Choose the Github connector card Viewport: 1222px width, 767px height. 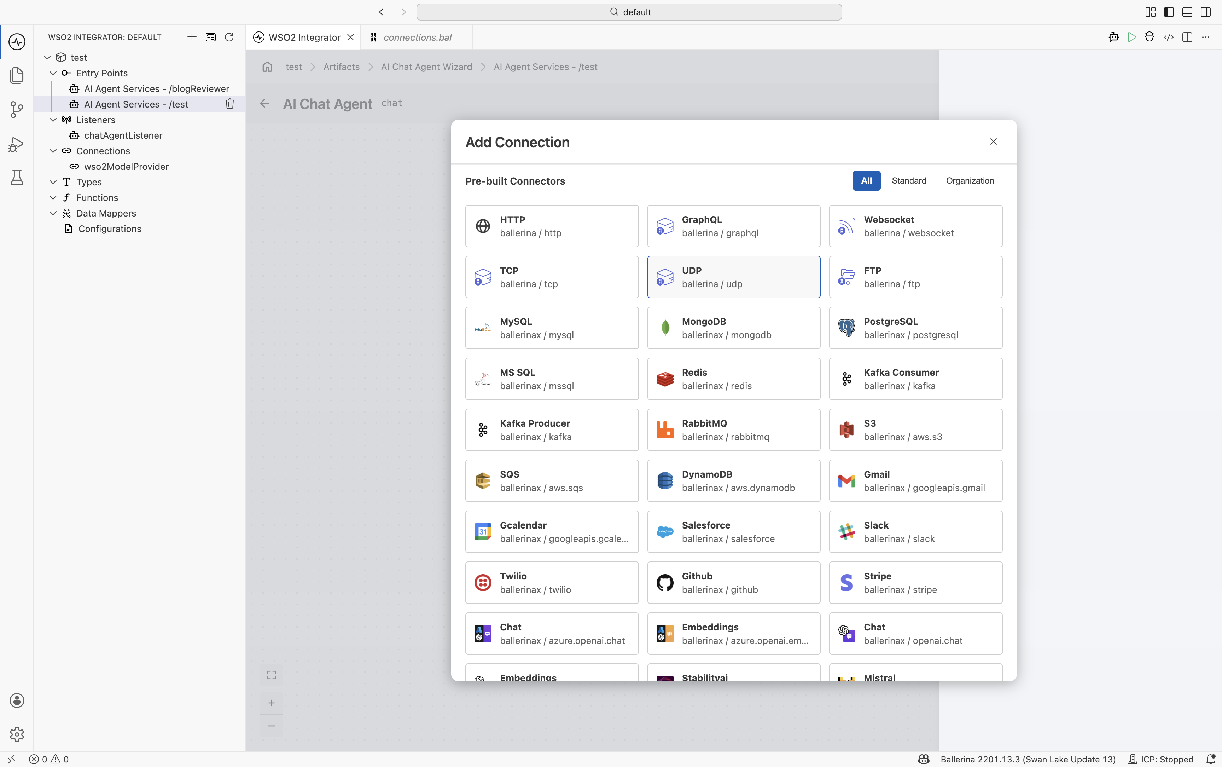[733, 583]
